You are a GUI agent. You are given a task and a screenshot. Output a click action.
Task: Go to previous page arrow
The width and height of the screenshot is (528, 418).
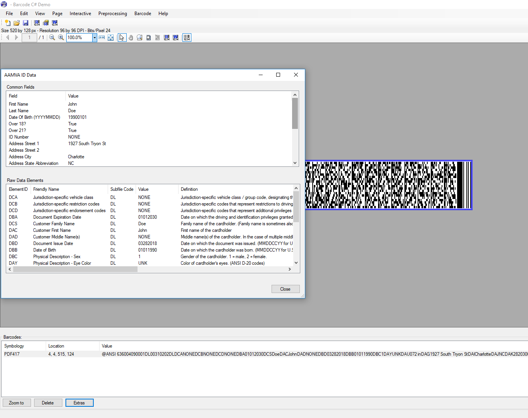coord(7,38)
